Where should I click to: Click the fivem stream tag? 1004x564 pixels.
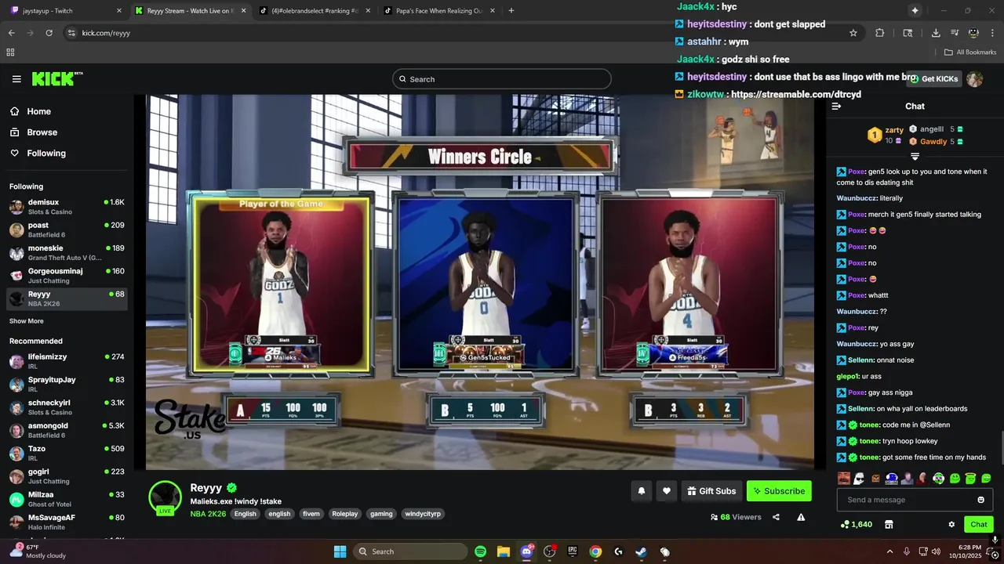(x=311, y=514)
